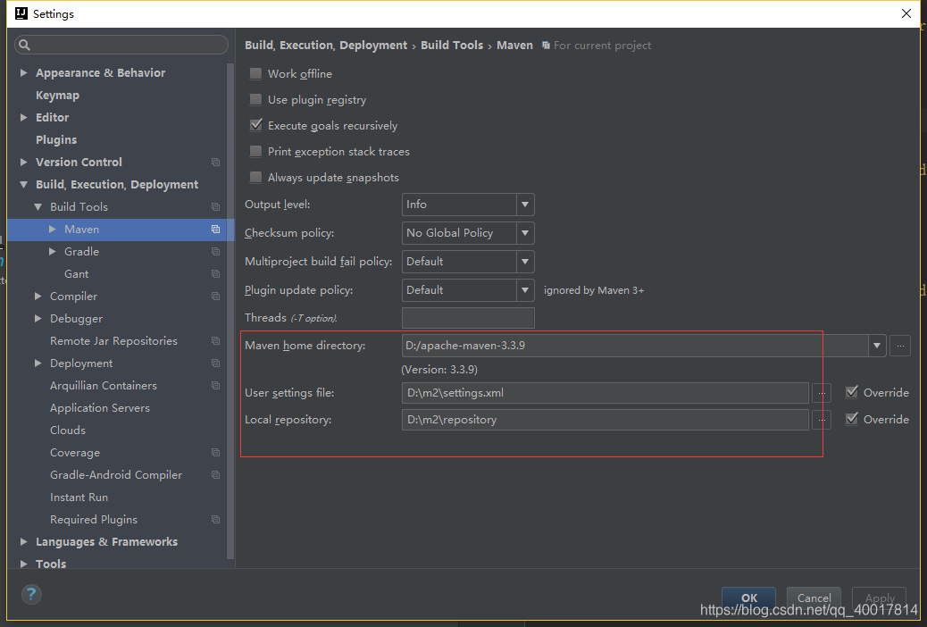Click project-level icon beside Compiler
This screenshot has width=927, height=627.
click(216, 297)
